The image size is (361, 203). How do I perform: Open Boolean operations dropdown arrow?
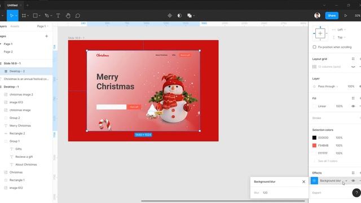pyautogui.click(x=194, y=16)
